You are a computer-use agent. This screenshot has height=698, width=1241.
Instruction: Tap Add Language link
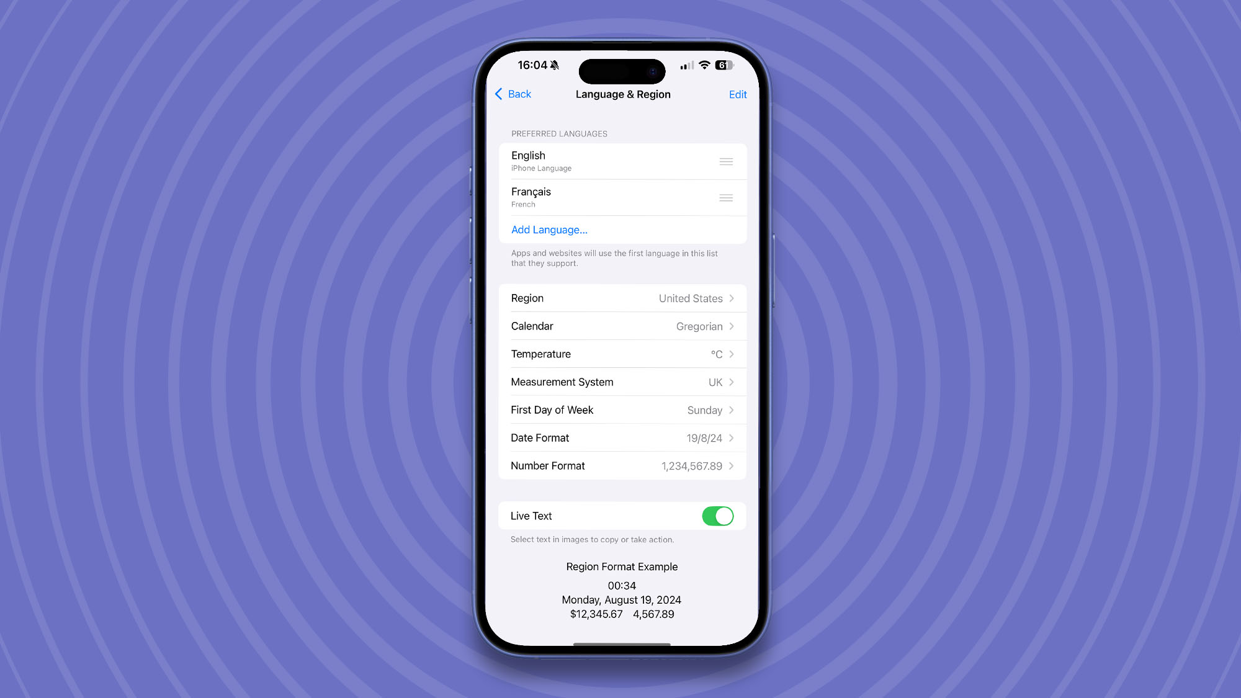pos(549,230)
